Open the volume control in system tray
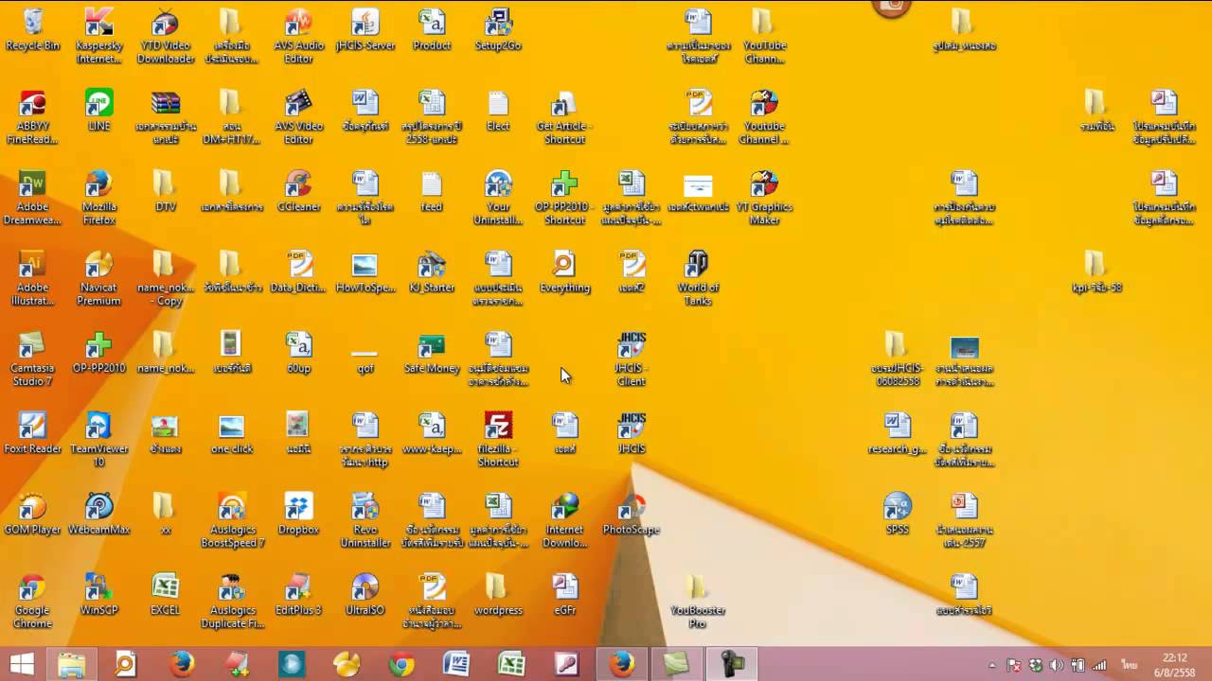This screenshot has height=681, width=1212. 1056,665
